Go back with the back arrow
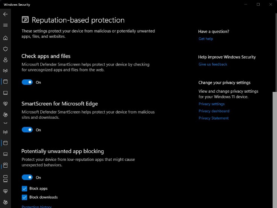This screenshot has width=277, height=208. tap(6, 14)
